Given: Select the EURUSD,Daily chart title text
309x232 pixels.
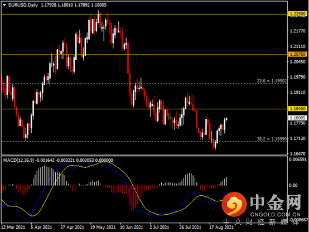Looking at the screenshot, I should [x=23, y=5].
